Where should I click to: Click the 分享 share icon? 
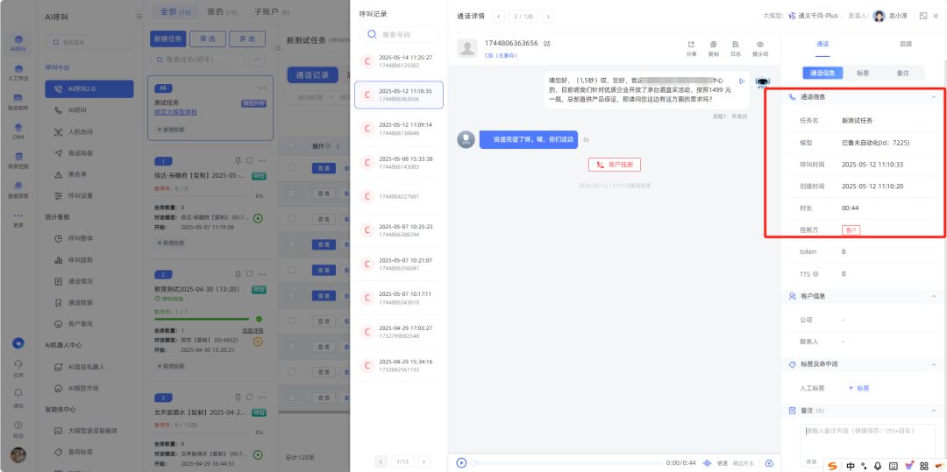point(691,45)
